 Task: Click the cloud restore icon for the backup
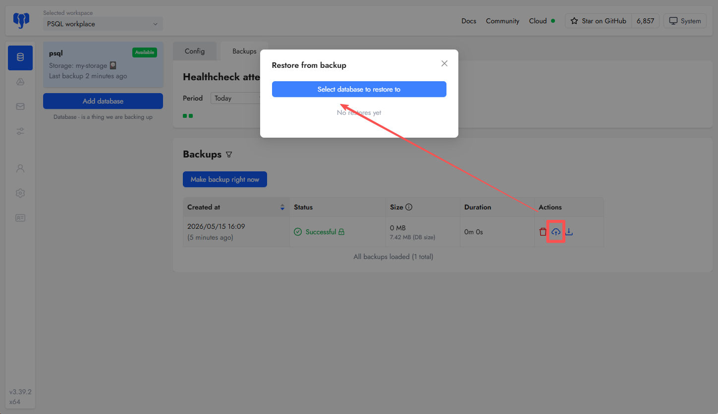pos(556,232)
